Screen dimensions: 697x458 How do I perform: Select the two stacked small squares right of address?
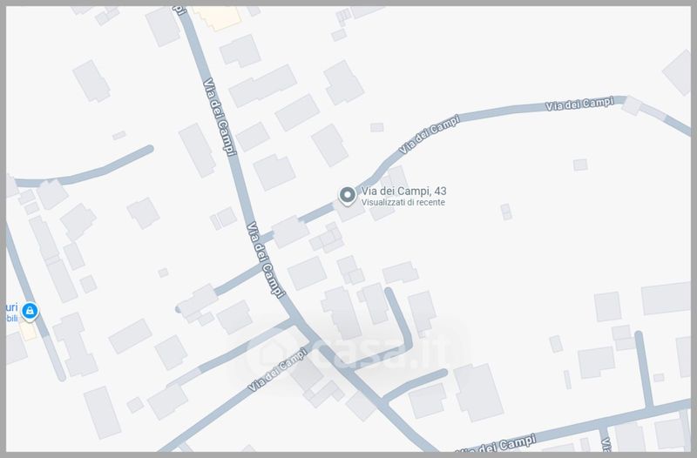(506, 212)
